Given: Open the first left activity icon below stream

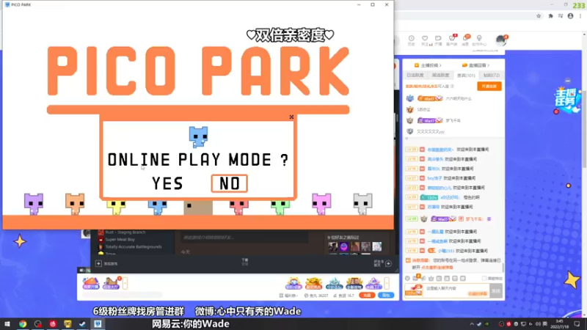Looking at the screenshot, I should 90,283.
